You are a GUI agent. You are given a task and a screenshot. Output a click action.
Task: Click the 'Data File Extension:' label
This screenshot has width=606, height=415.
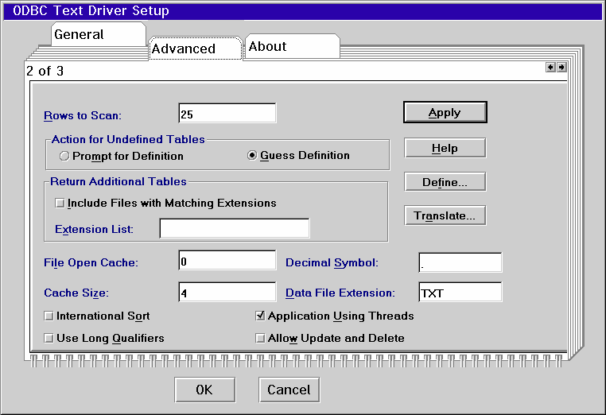click(x=340, y=293)
